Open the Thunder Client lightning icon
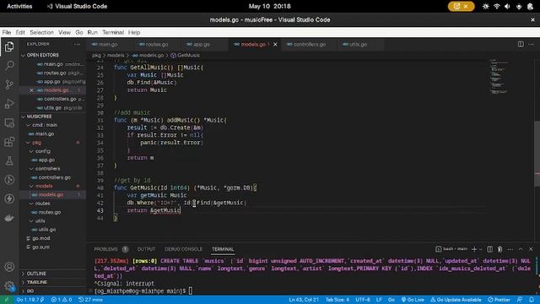The image size is (540, 304). coord(9,198)
